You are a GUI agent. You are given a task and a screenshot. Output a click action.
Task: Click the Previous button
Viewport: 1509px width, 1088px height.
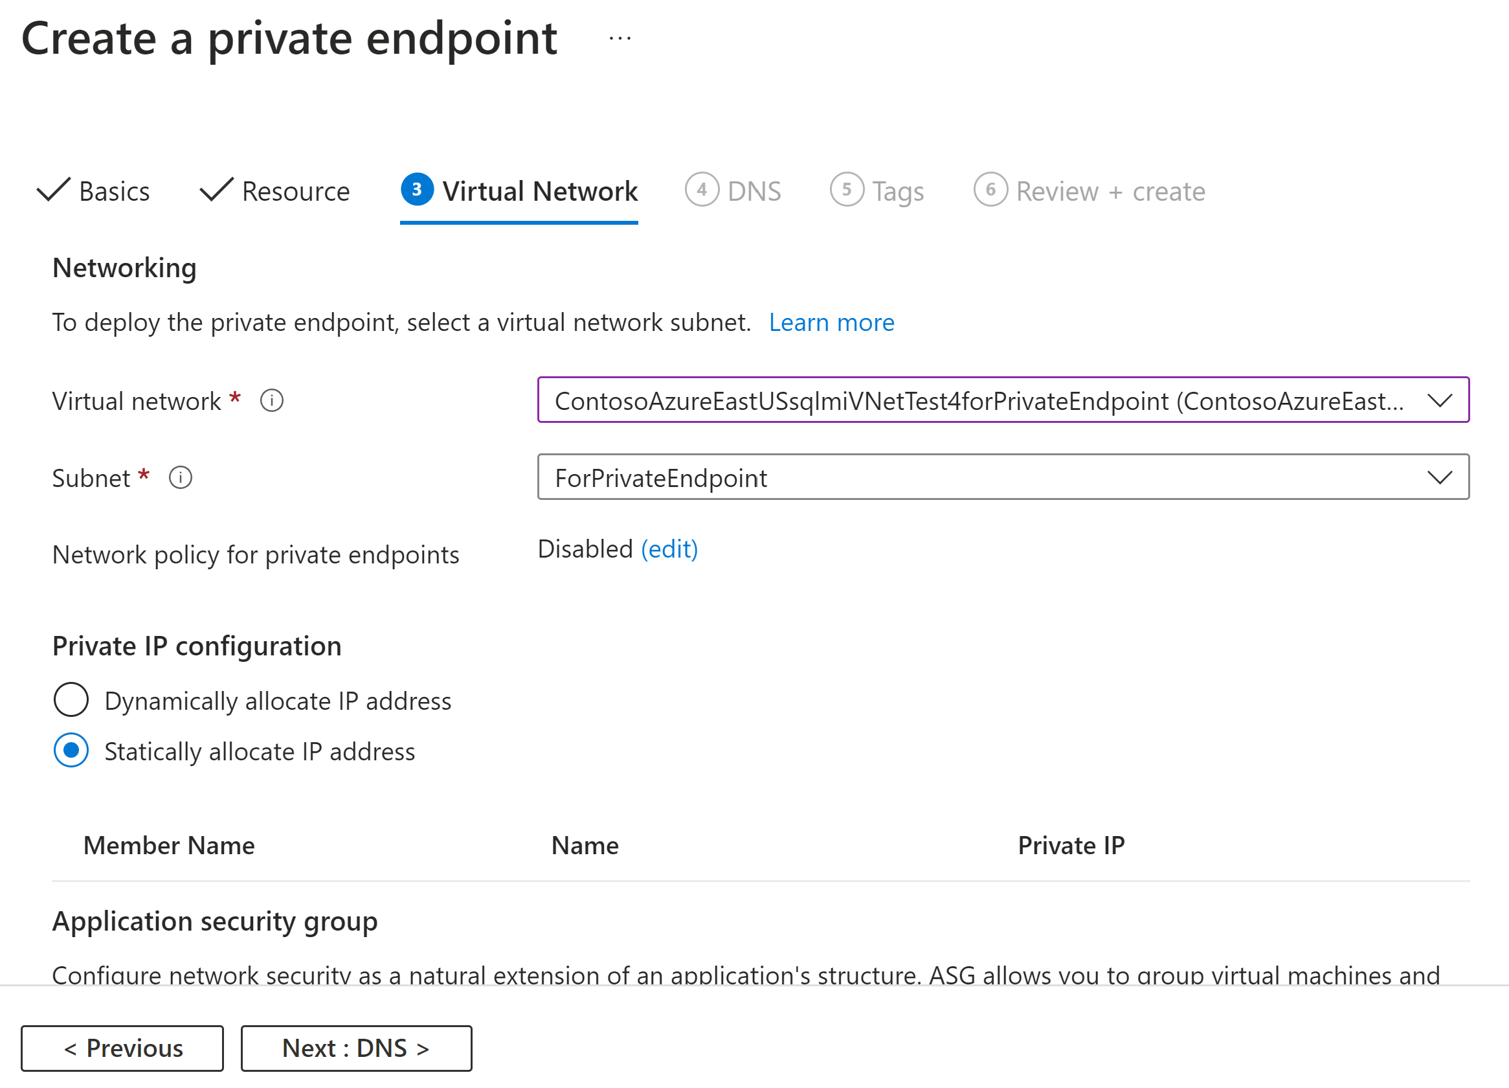[x=122, y=1048]
